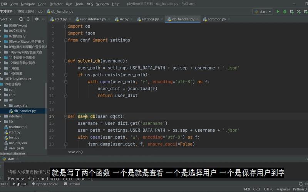Screen dimensions: 308x192
Task: Click db_handler.py breadcrumb in navigation bar
Action: pyautogui.click(x=60, y=12)
